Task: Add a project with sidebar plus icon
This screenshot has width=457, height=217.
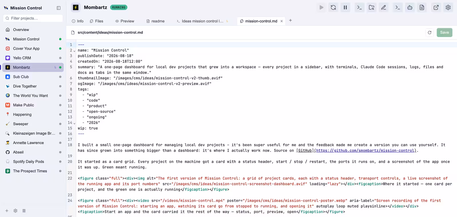Action: coord(7,211)
